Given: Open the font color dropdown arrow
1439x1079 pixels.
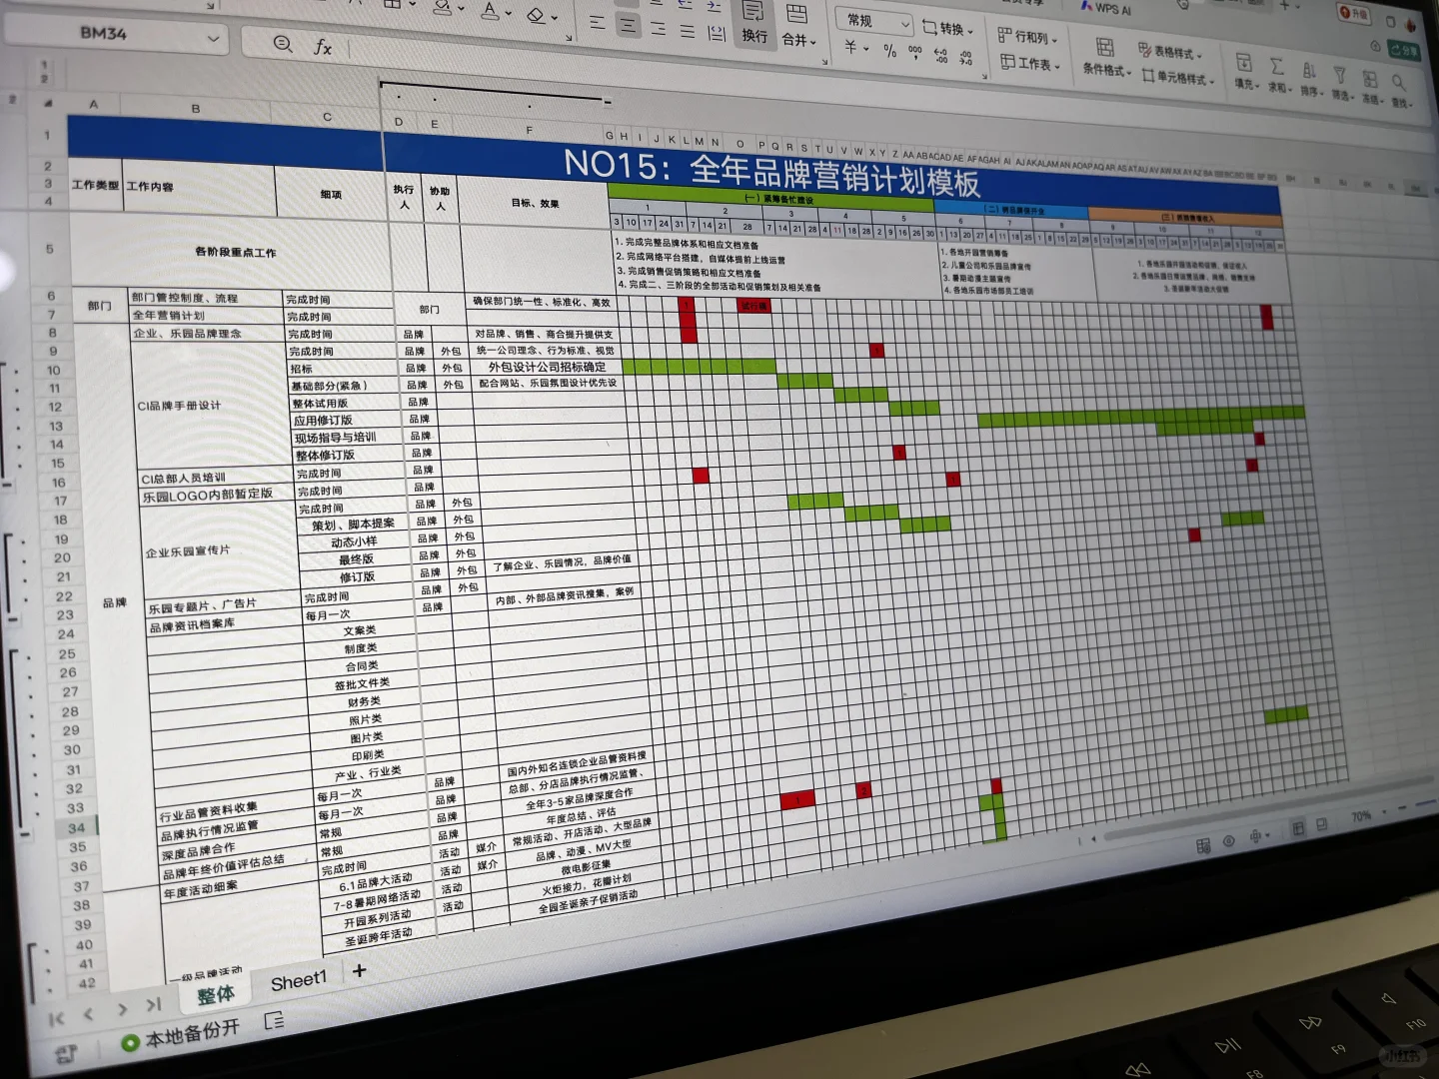Looking at the screenshot, I should (509, 13).
